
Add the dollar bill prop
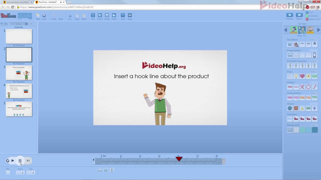[x=314, y=76]
